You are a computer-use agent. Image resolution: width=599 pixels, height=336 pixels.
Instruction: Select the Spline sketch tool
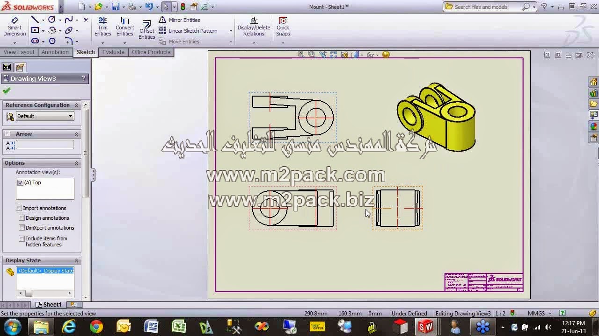pos(69,20)
